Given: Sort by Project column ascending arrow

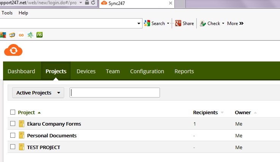Looking at the screenshot, I should click(x=39, y=113).
